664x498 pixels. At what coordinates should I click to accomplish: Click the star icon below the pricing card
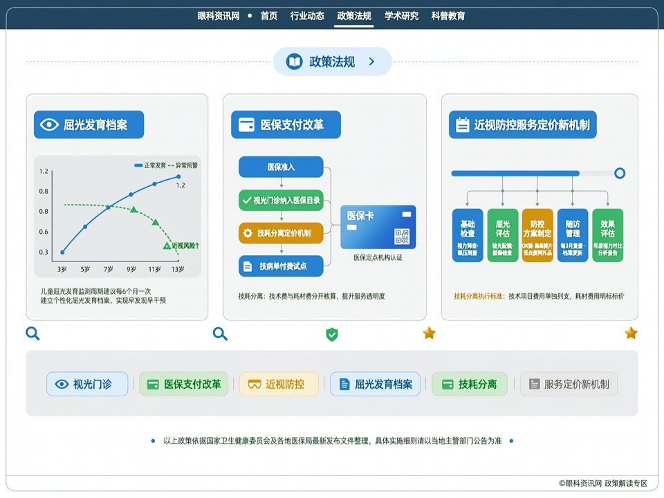pyautogui.click(x=631, y=333)
